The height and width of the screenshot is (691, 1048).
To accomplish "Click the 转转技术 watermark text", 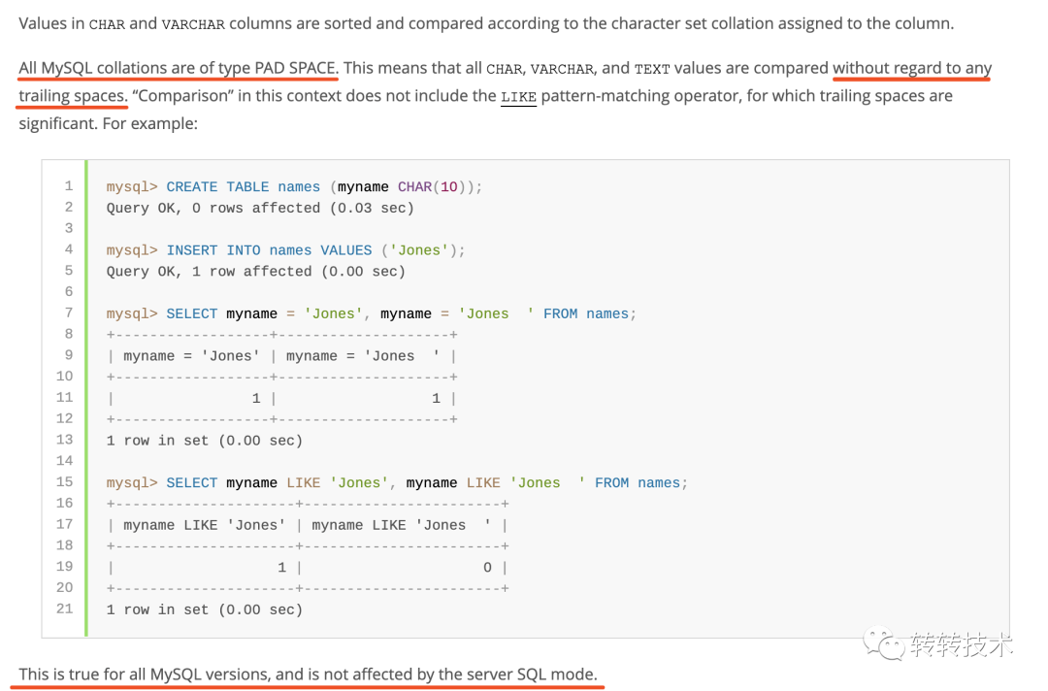I will click(960, 644).
